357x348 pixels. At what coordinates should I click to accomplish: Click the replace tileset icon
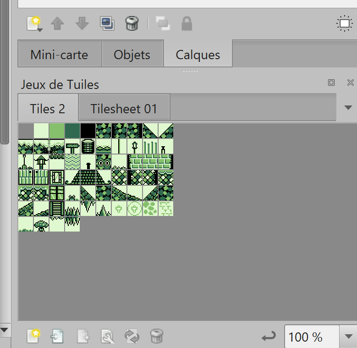click(132, 337)
